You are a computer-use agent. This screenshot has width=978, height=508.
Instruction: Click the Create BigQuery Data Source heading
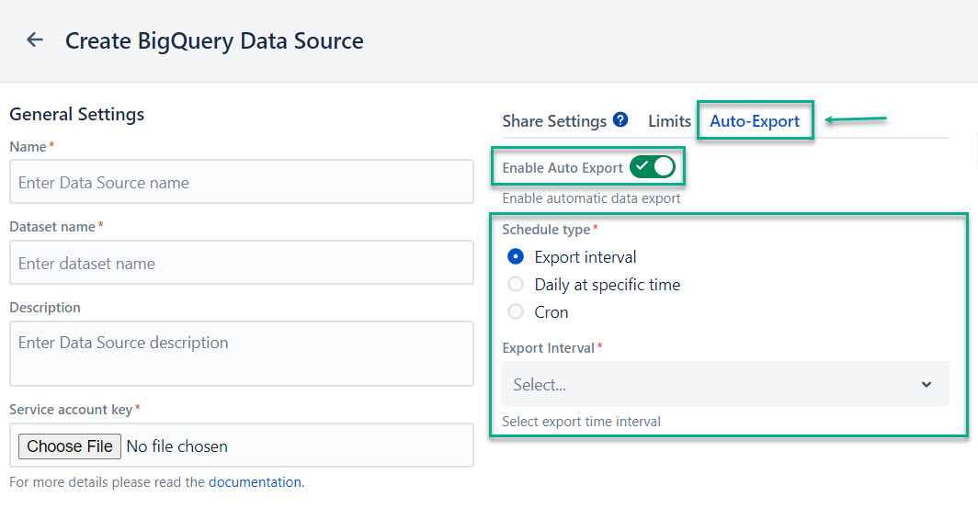pyautogui.click(x=214, y=41)
